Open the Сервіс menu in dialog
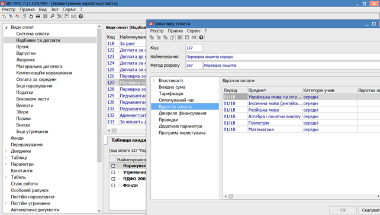 click(x=194, y=31)
